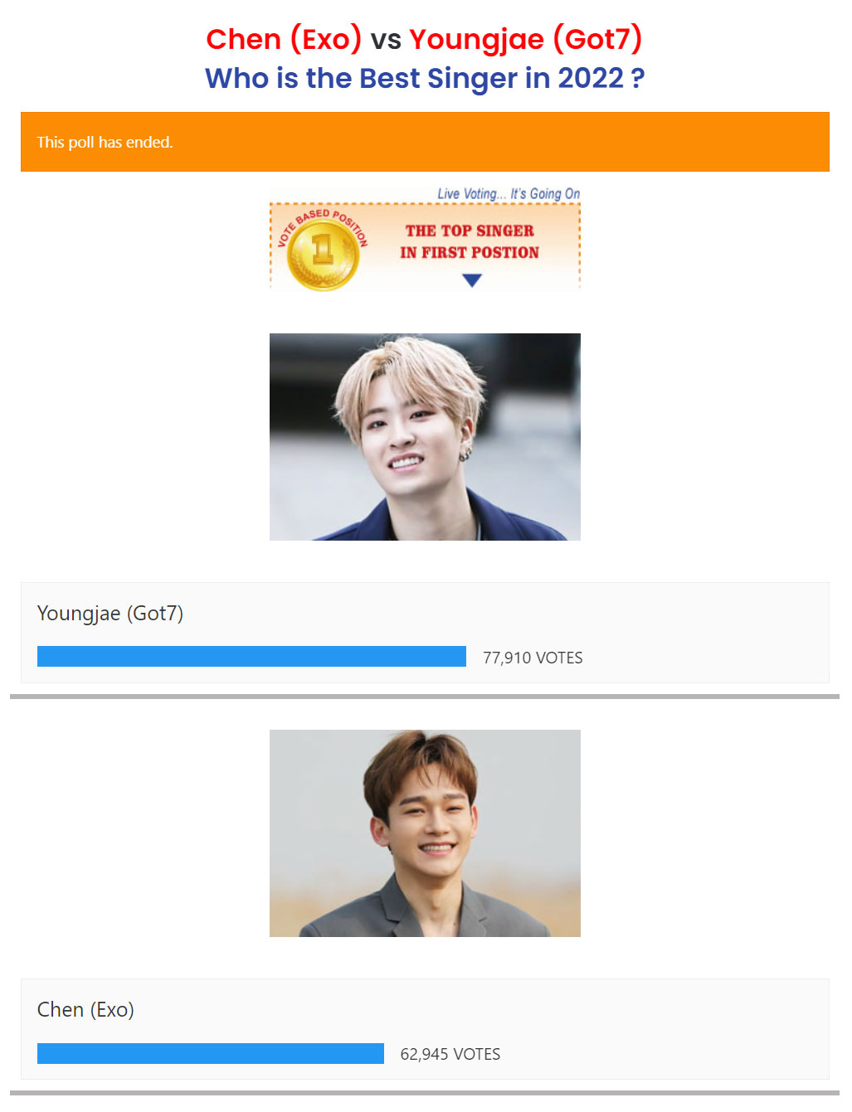Click the gray divider below Youngjae's result
This screenshot has width=852, height=1112.
[x=425, y=697]
